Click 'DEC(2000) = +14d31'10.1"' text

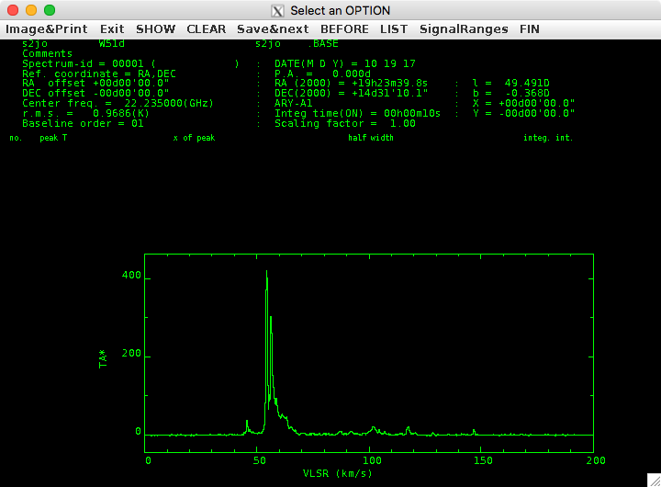point(351,93)
